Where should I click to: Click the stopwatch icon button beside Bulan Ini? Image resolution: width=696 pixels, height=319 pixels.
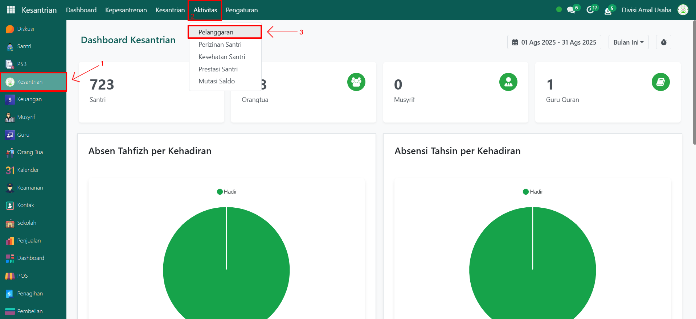point(663,42)
